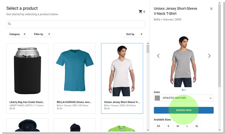Show previous product image arrow
This screenshot has height=134, width=225.
point(158,56)
